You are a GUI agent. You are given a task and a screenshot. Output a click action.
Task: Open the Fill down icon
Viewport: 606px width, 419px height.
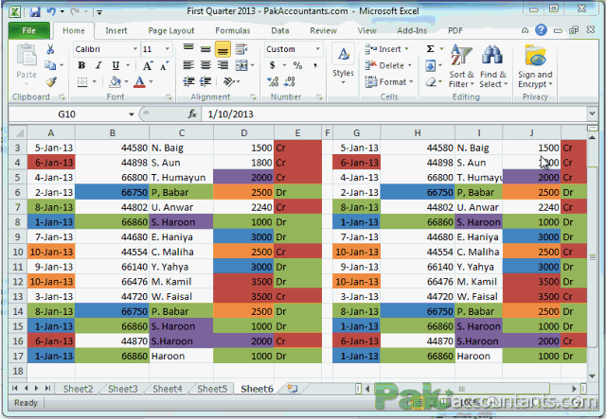pos(430,65)
